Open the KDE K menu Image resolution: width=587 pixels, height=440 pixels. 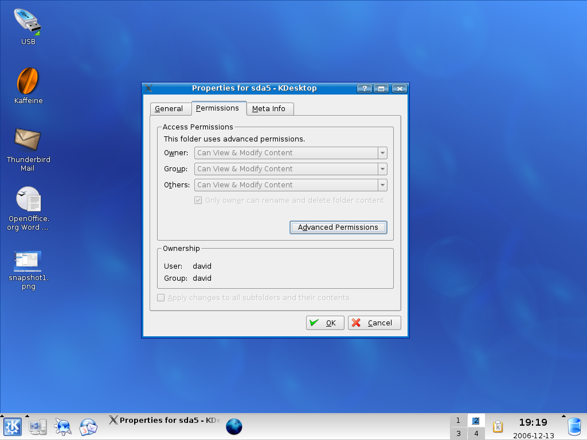click(x=13, y=427)
